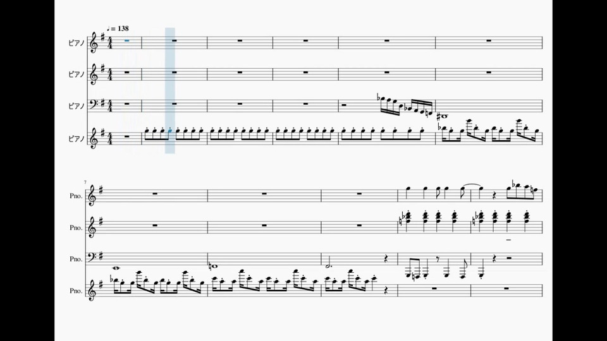Click the dotted half note in measure nine bass staff
Viewport: 607px width, 341px height.
coord(328,266)
